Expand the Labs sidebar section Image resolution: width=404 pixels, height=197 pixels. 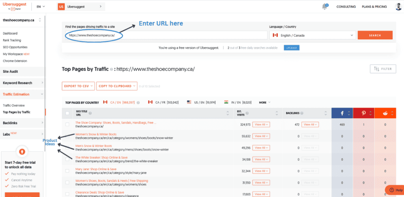point(22,134)
